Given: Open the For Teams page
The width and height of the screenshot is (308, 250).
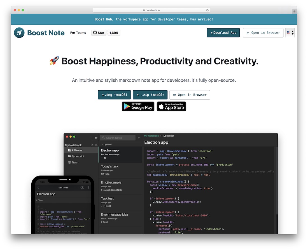Looking at the screenshot, I should tap(78, 32).
